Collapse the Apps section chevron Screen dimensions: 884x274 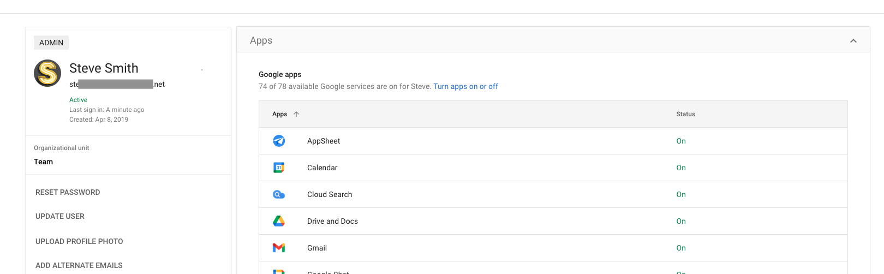(x=853, y=41)
